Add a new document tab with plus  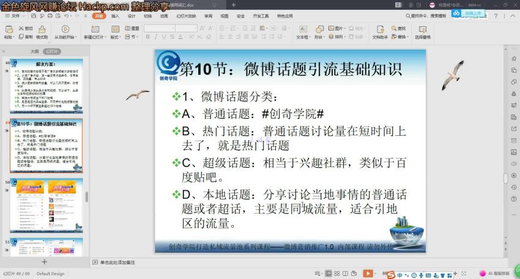pyautogui.click(x=234, y=5)
